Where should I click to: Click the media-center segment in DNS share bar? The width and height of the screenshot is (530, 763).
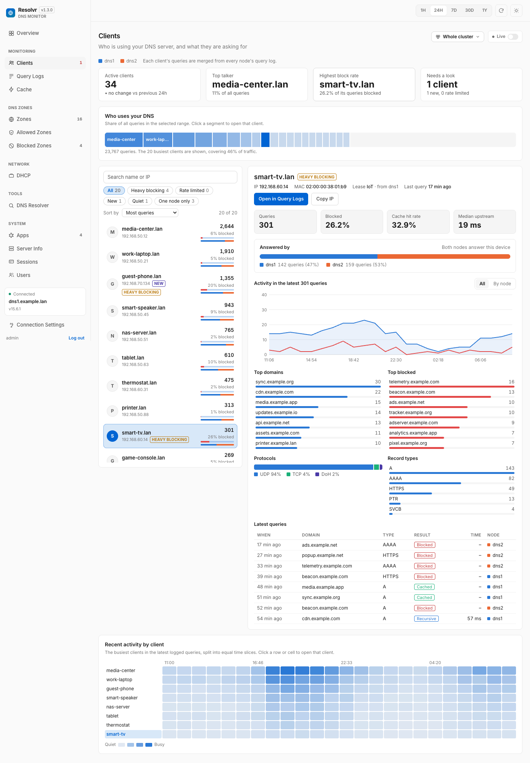pyautogui.click(x=124, y=140)
